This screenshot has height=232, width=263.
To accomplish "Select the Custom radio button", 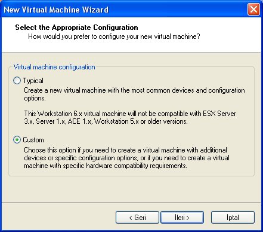I will coord(17,140).
